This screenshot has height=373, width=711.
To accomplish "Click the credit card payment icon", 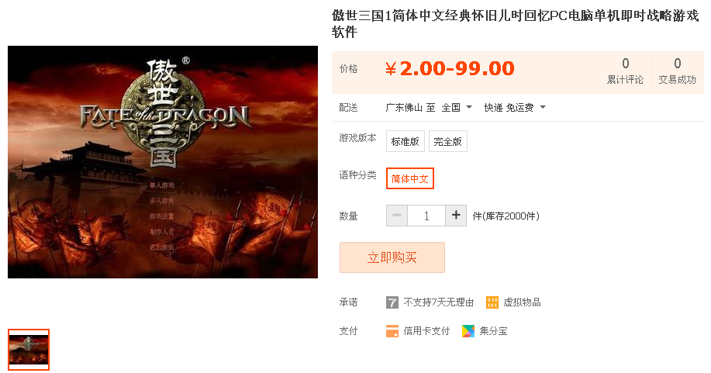I will [392, 331].
